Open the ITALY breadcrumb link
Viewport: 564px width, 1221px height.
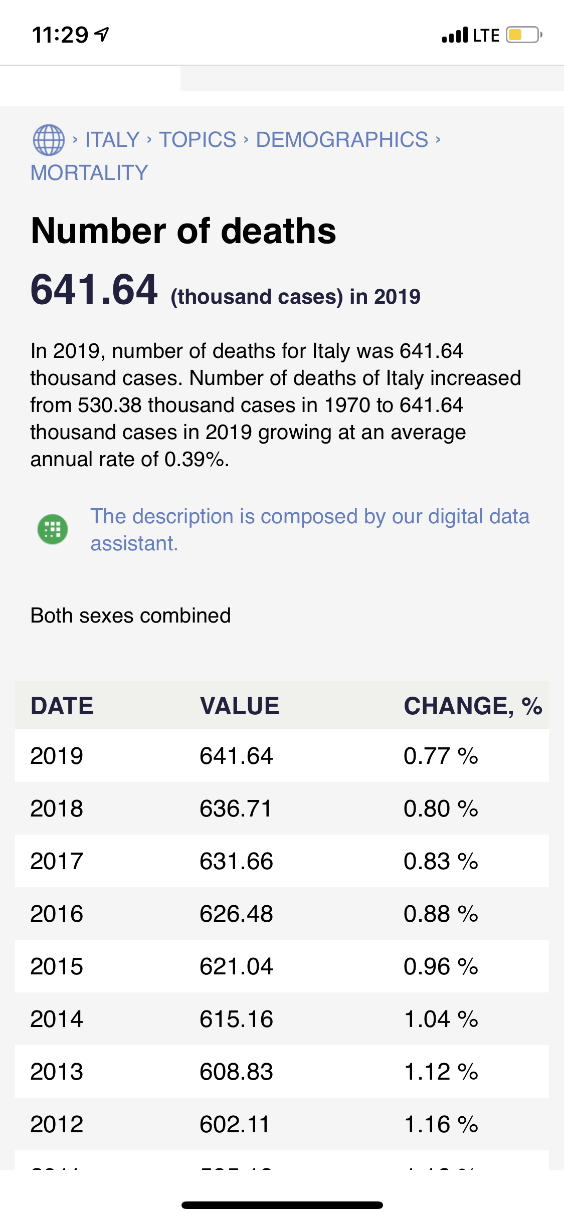click(x=112, y=140)
